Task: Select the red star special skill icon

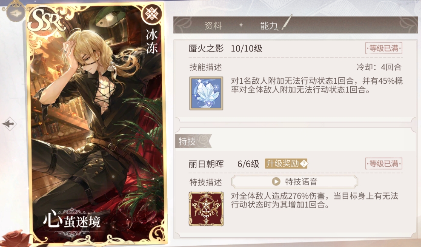Action: [206, 208]
